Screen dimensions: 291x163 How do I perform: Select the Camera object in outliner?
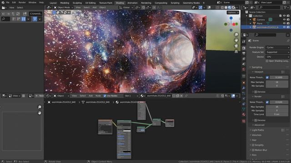(261, 19)
